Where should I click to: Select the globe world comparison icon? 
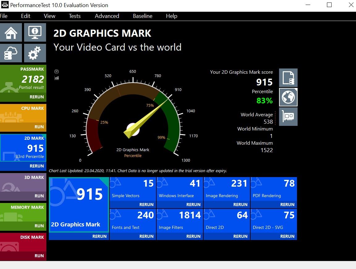click(288, 97)
